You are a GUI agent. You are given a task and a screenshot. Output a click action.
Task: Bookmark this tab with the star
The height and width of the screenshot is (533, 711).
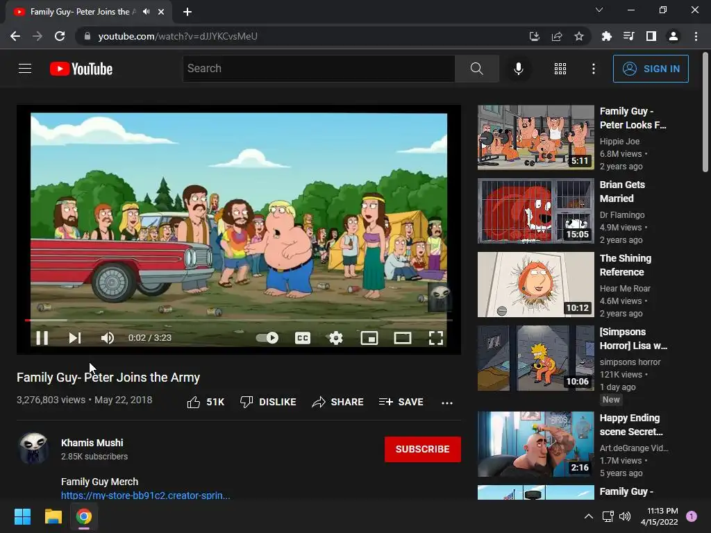click(x=579, y=36)
